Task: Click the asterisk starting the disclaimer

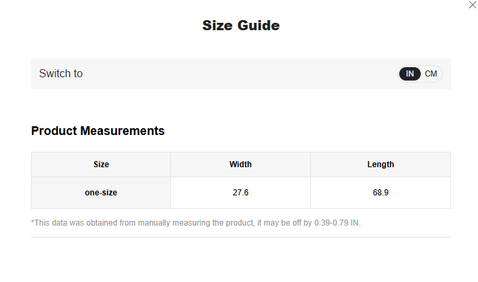Action: point(33,222)
